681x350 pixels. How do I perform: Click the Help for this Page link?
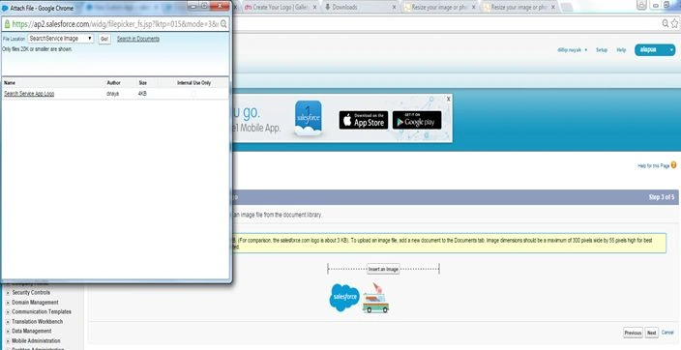point(654,166)
